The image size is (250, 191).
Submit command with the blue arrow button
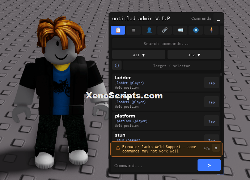point(209,165)
